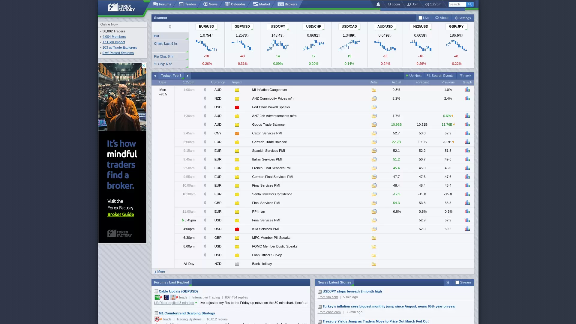Click sound alert icon for Caixin Services PMI
This screenshot has height=324, width=576.
(x=205, y=133)
